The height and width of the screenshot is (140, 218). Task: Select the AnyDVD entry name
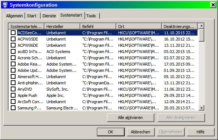click(25, 89)
